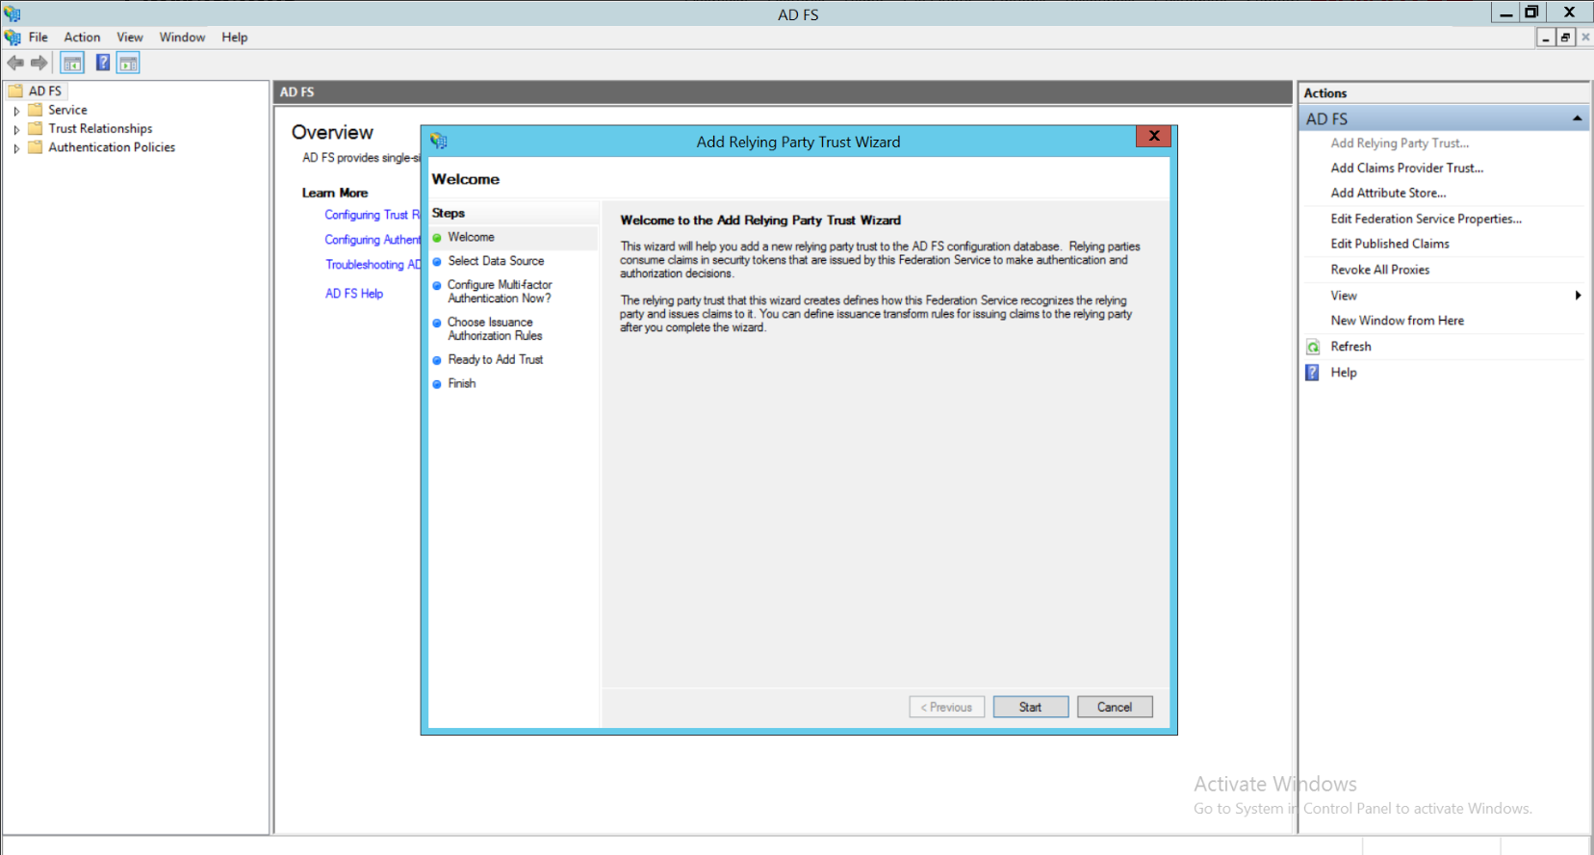Screen dimensions: 1594x855
Task: Select the Authentication Policies tree item label
Action: tap(112, 147)
